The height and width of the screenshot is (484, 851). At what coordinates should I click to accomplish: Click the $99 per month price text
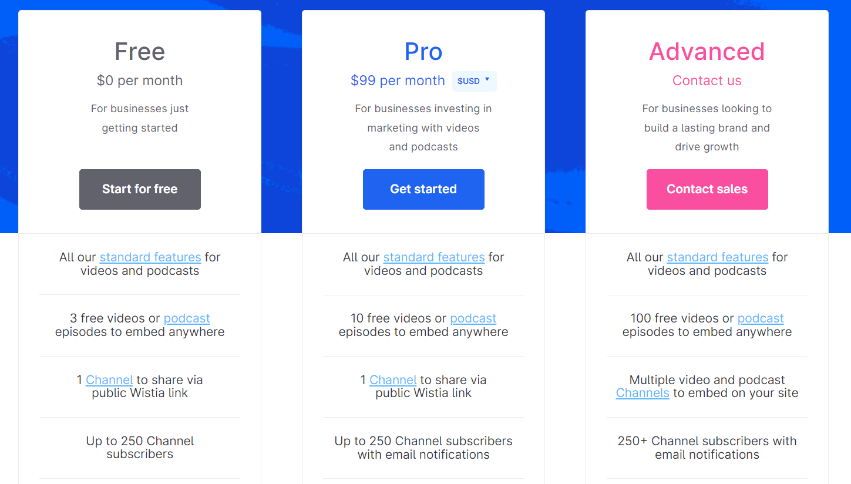pyautogui.click(x=398, y=80)
